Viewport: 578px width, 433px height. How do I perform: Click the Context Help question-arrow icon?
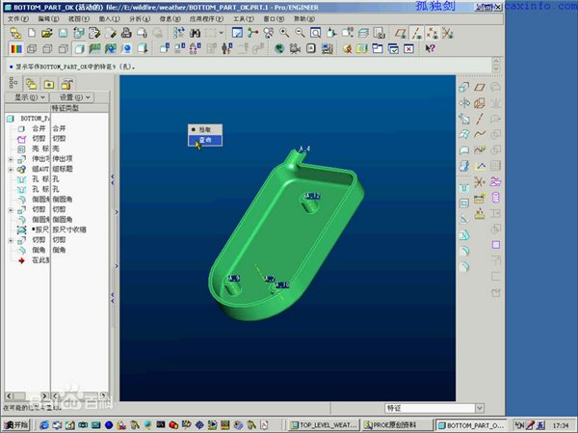431,48
